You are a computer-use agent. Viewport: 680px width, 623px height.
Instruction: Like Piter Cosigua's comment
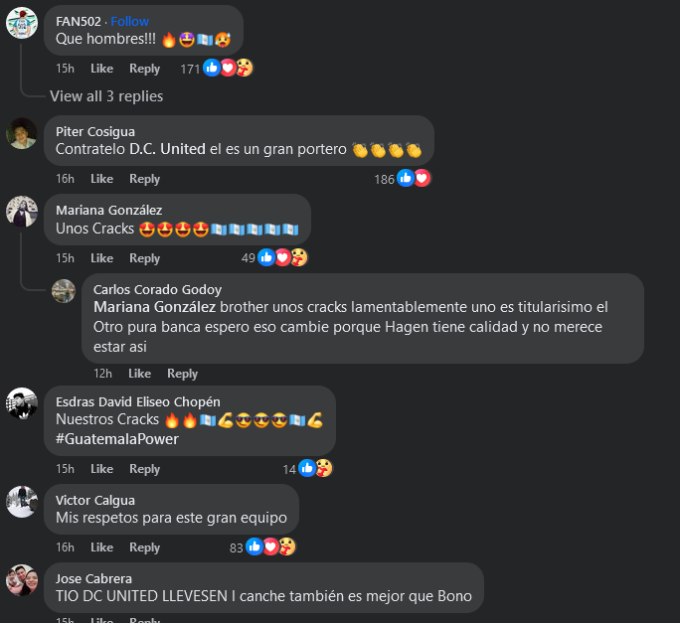coord(101,179)
